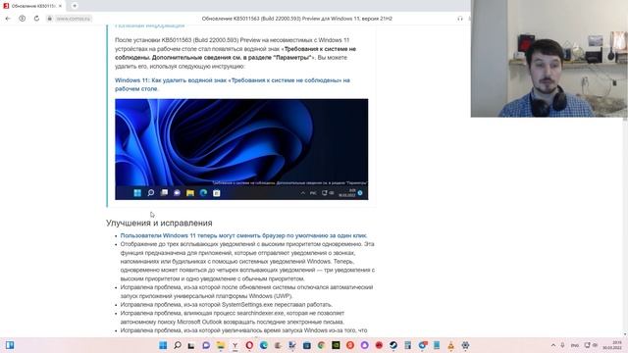The height and width of the screenshot is (353, 628).
Task: Launch Opera from the taskbar
Action: [x=249, y=345]
